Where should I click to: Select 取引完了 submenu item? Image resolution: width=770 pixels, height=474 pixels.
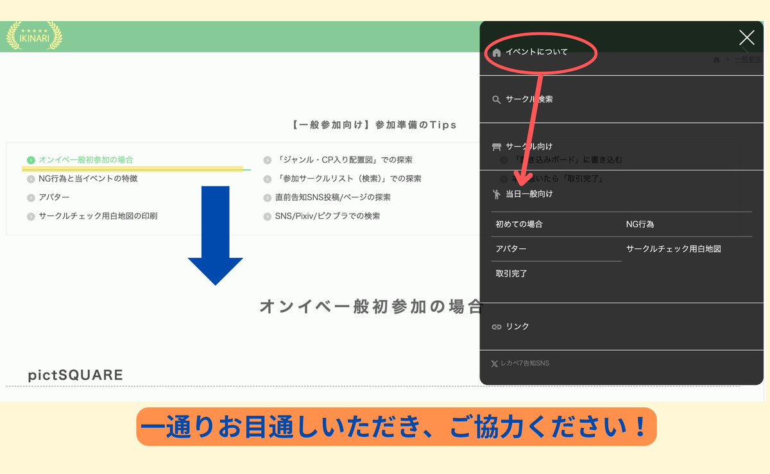(511, 273)
